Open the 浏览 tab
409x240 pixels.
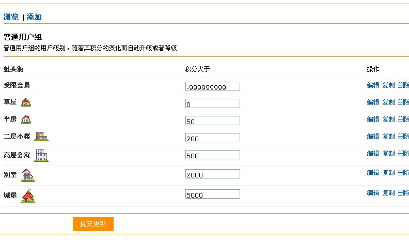pos(11,17)
